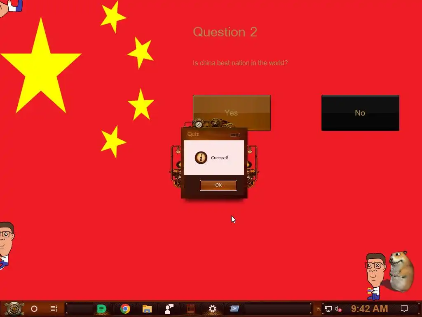Open Settings gear in taskbar
Viewport: 422px width, 317px height.
212,309
